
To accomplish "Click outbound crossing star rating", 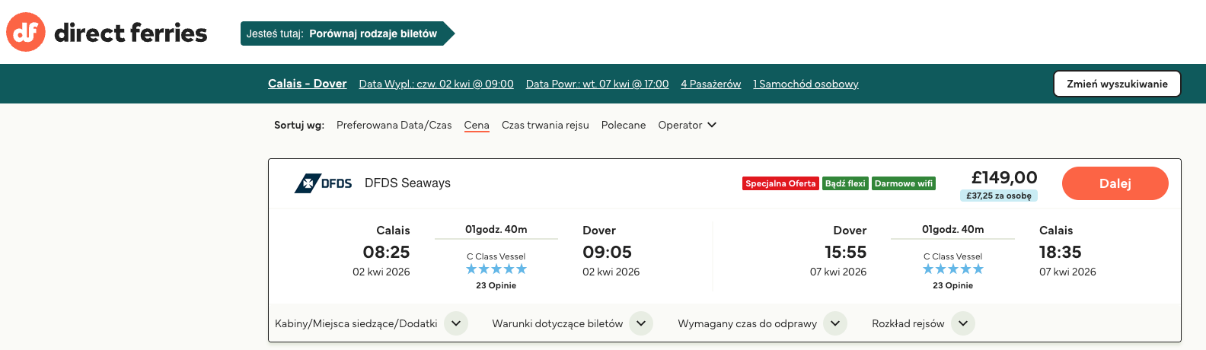I will coord(496,269).
